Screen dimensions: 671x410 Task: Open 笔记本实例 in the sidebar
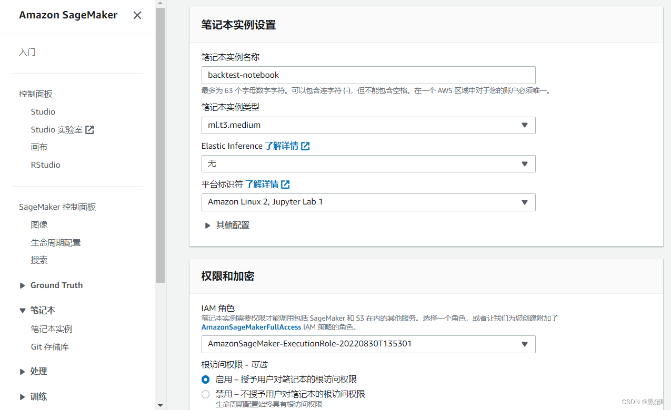(52, 329)
